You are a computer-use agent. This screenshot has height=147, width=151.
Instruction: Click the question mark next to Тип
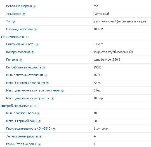tap(14, 22)
